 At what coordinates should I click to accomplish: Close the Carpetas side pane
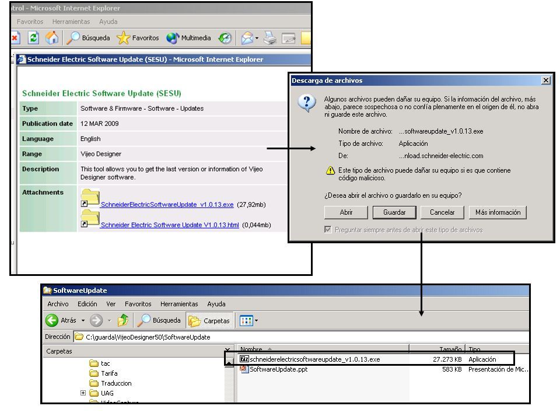click(228, 351)
